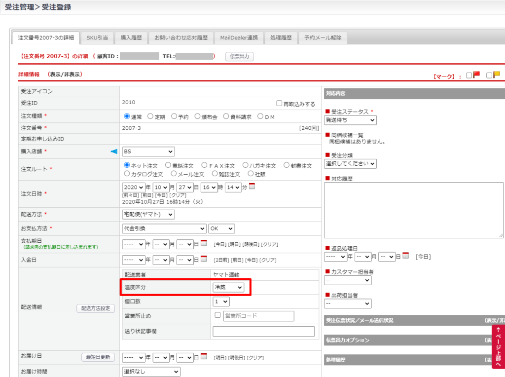Click the red flag mark icon
This screenshot has height=377, width=505.
[x=476, y=75]
